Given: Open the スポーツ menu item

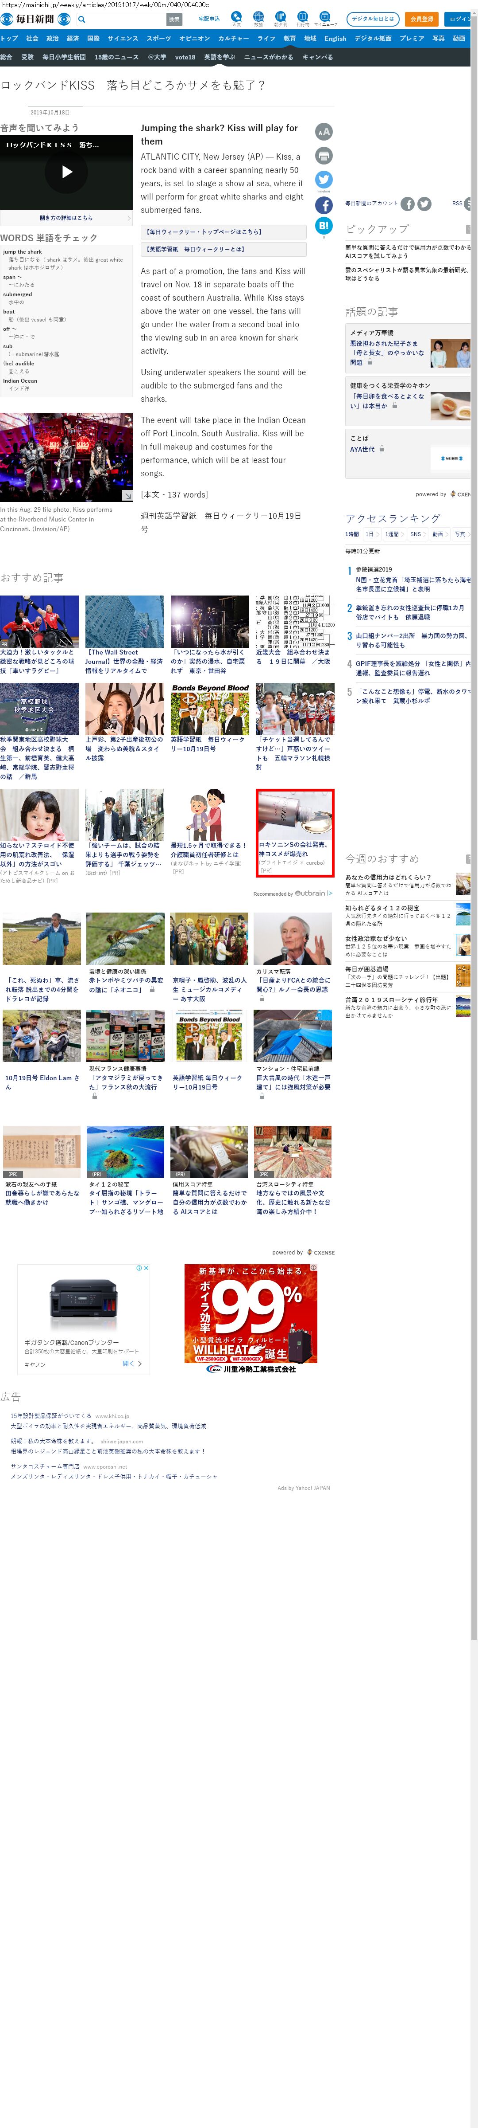Looking at the screenshot, I should (x=159, y=38).
